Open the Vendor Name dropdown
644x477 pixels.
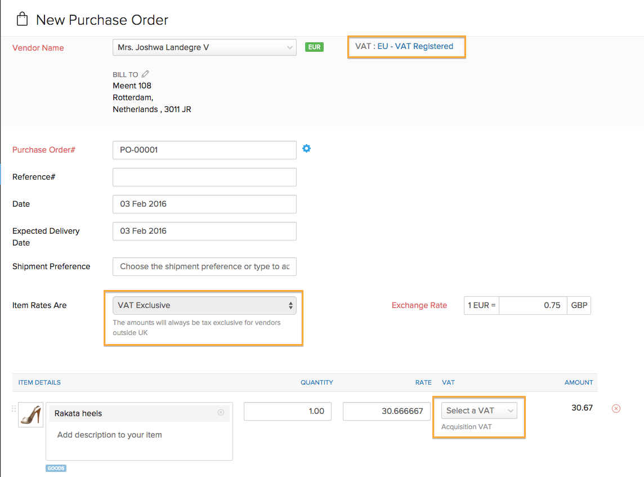(x=204, y=47)
